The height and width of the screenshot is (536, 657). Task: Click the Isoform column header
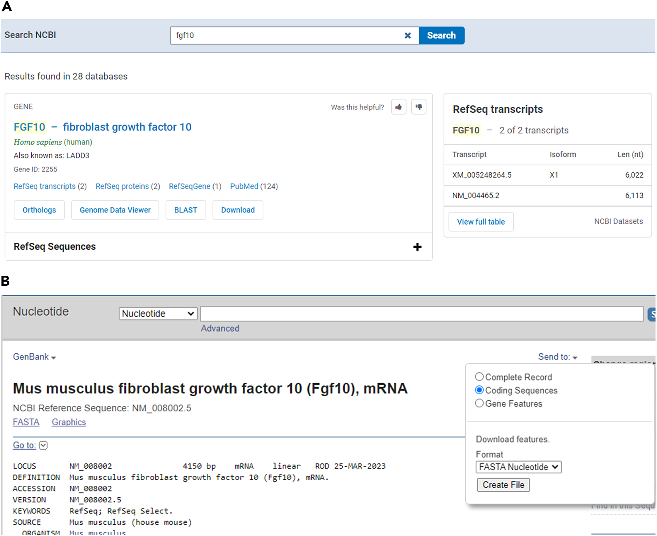click(x=563, y=154)
